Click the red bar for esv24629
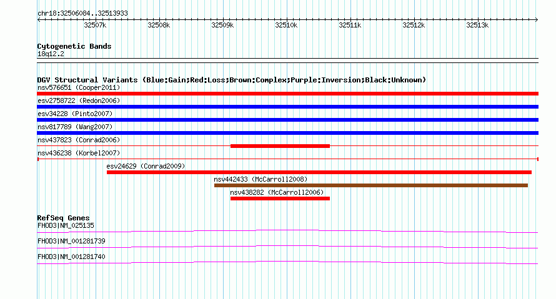556x299 pixels. click(x=319, y=172)
